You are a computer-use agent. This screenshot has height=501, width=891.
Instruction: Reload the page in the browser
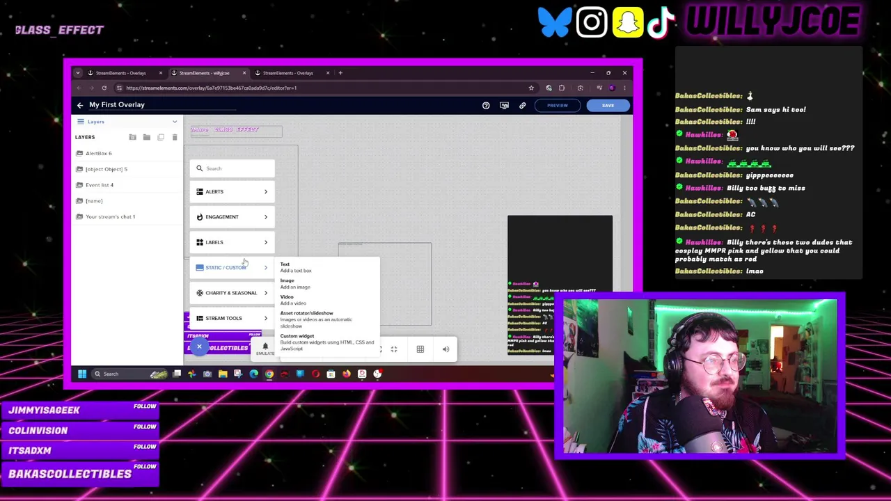104,88
